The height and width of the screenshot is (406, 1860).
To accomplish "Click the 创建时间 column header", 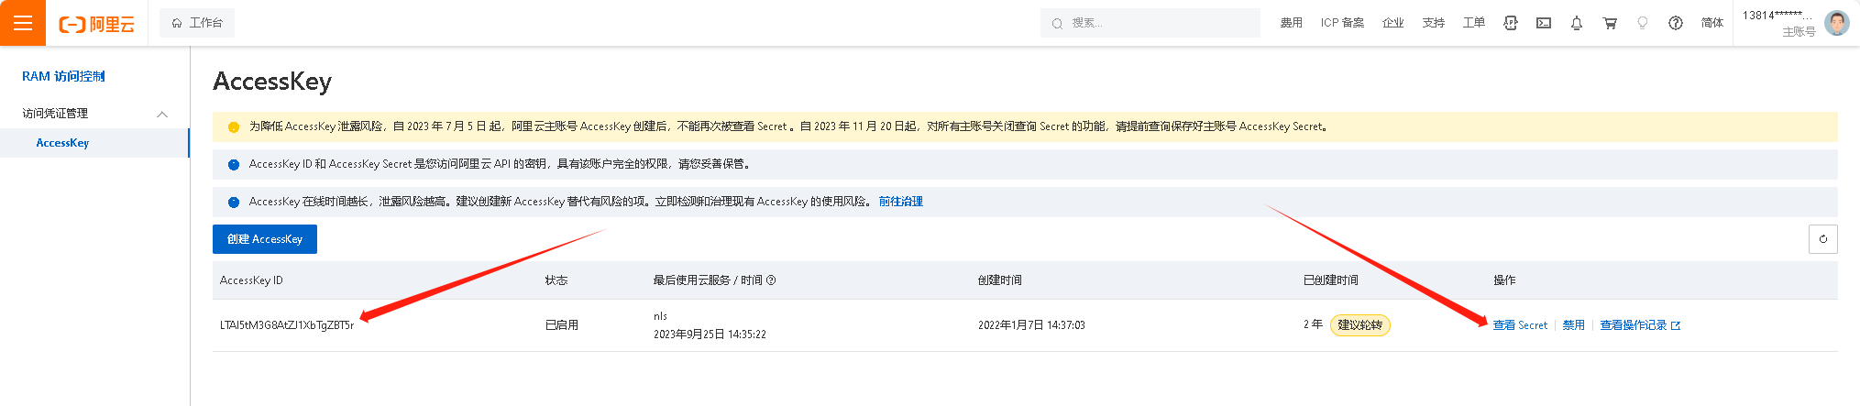I will pos(999,280).
